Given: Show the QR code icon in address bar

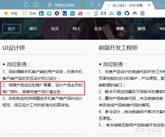Looking at the screenshot, I should click(99, 5).
